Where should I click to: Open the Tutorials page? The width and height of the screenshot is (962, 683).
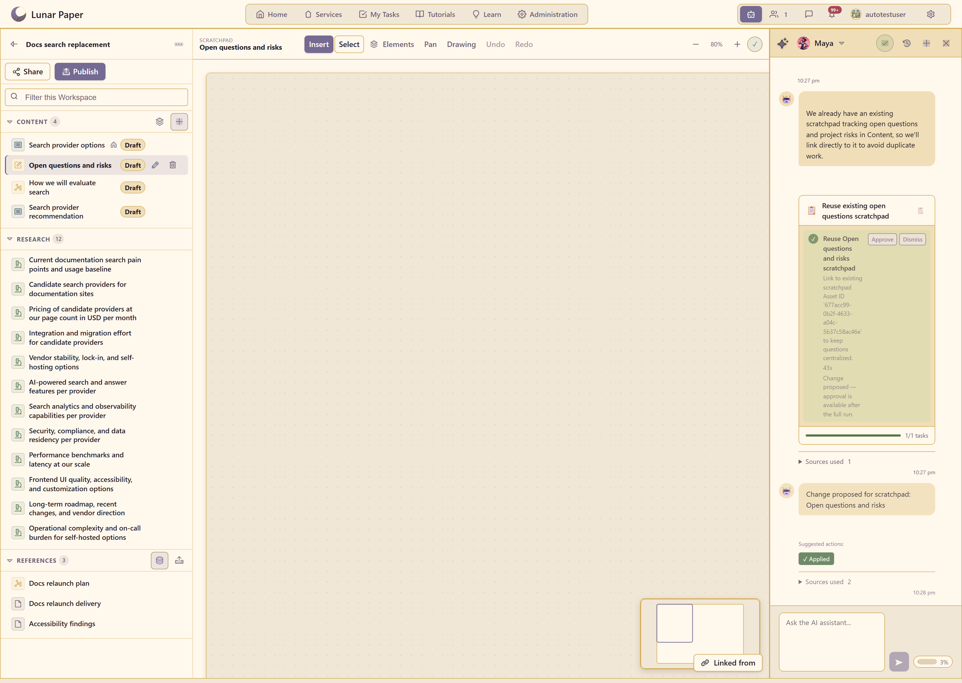[x=435, y=14]
